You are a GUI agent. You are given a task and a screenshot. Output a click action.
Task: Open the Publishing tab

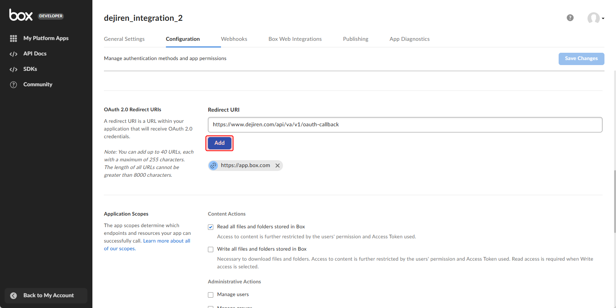pyautogui.click(x=356, y=39)
